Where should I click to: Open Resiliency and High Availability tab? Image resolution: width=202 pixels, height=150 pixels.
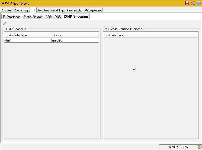tap(60, 10)
